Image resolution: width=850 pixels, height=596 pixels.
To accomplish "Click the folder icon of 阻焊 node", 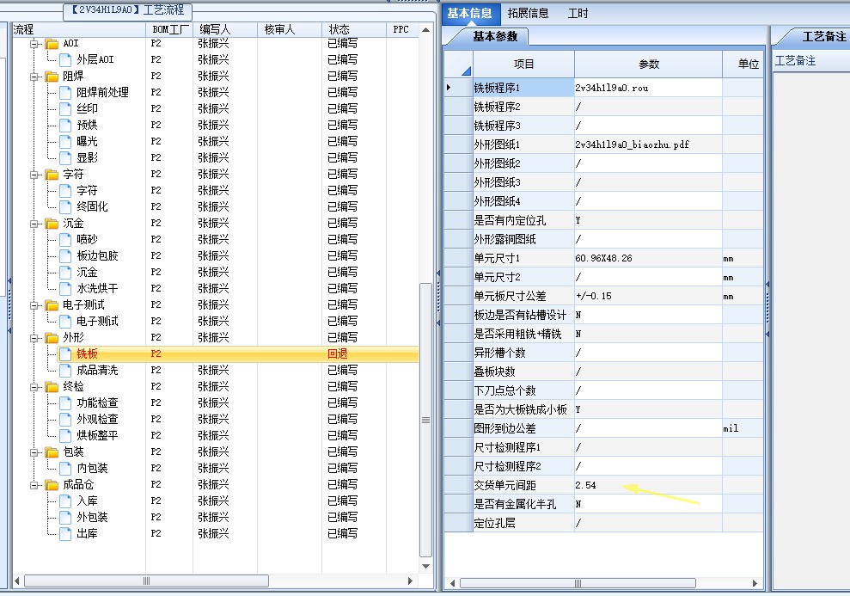I will click(x=52, y=76).
